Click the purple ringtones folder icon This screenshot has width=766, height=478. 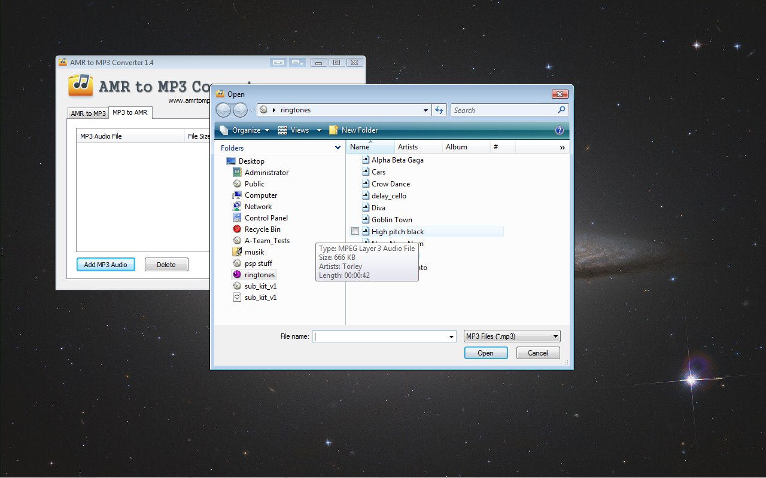(x=237, y=275)
